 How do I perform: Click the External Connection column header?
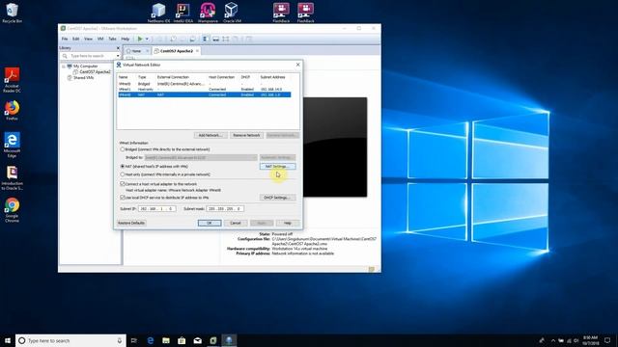(173, 77)
